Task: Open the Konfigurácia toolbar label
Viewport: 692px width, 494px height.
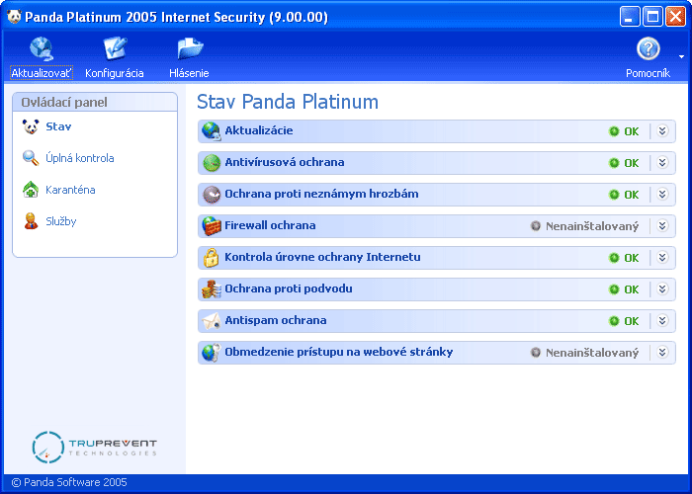Action: click(x=115, y=73)
